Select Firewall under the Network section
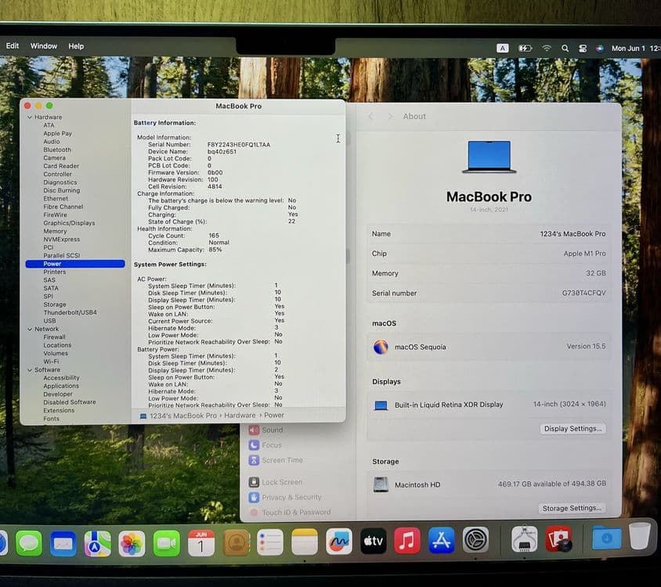661x587 pixels. click(x=54, y=337)
